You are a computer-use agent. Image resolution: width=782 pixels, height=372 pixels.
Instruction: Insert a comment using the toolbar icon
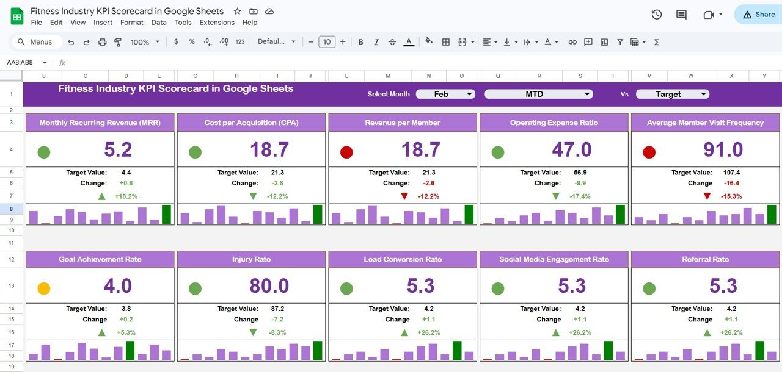[588, 41]
